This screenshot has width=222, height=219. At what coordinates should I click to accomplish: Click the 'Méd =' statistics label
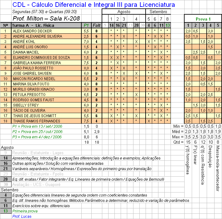click(178, 132)
